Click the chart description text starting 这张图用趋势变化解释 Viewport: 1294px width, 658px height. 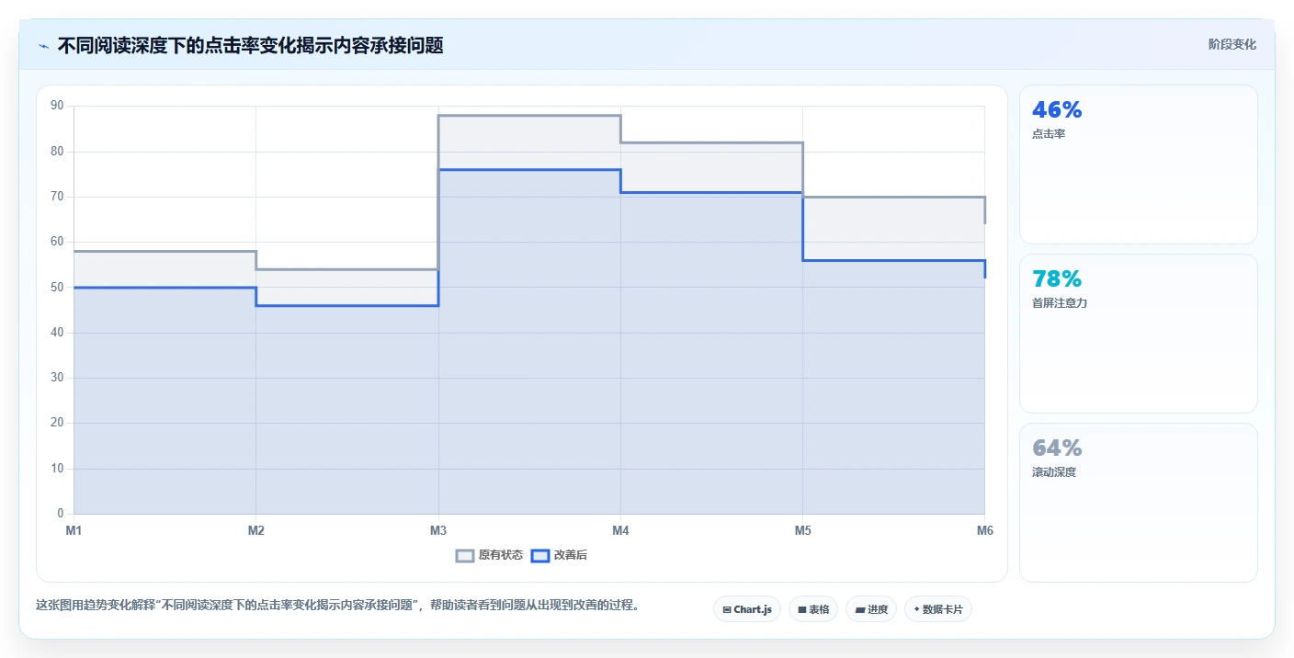[337, 605]
